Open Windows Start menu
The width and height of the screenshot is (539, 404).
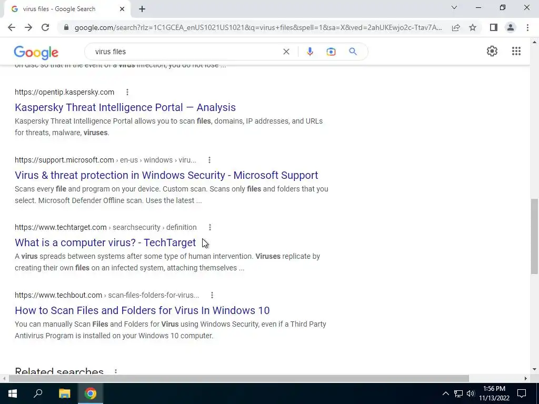pos(13,393)
